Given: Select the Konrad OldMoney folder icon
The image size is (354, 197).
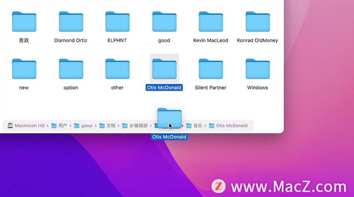Looking at the screenshot, I should click(258, 21).
